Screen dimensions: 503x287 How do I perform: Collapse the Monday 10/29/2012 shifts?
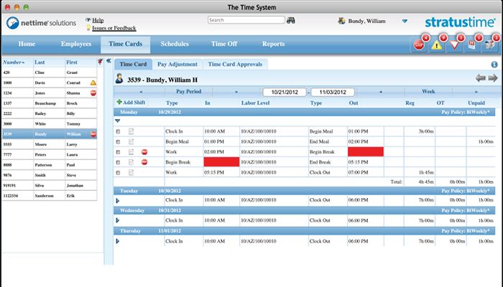point(116,121)
